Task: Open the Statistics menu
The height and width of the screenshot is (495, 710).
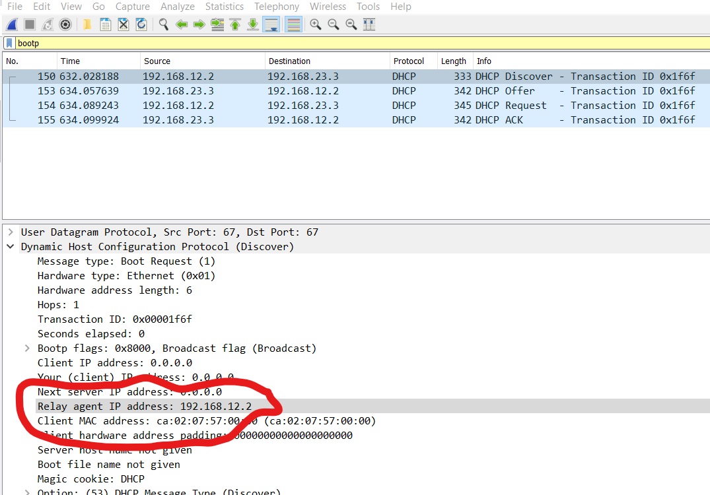Action: pos(224,7)
